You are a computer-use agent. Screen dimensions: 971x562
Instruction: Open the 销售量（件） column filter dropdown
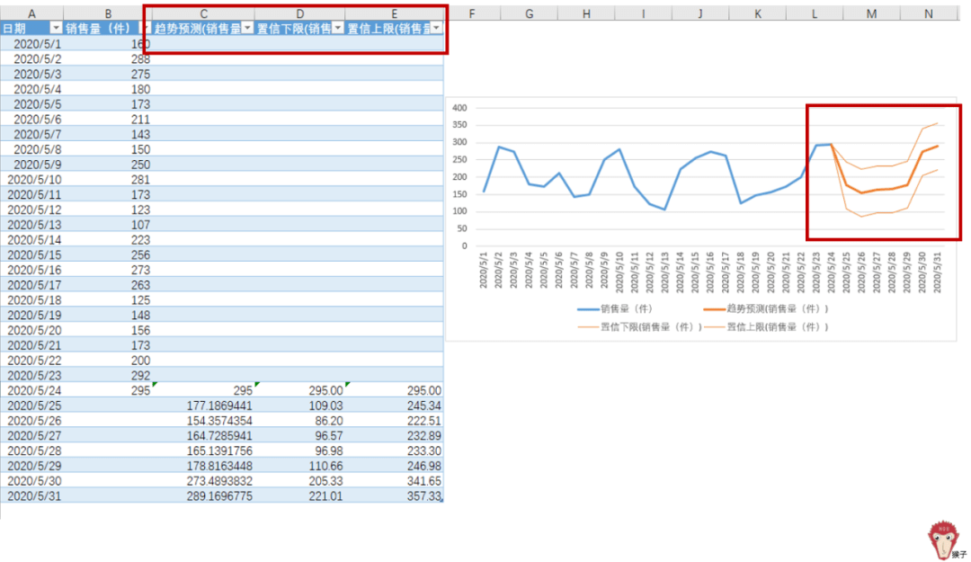(x=146, y=28)
